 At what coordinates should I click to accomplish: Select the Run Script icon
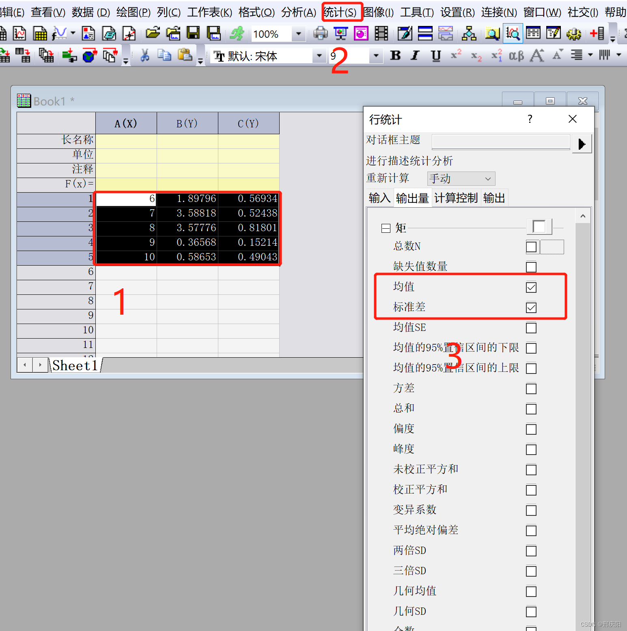tap(237, 34)
